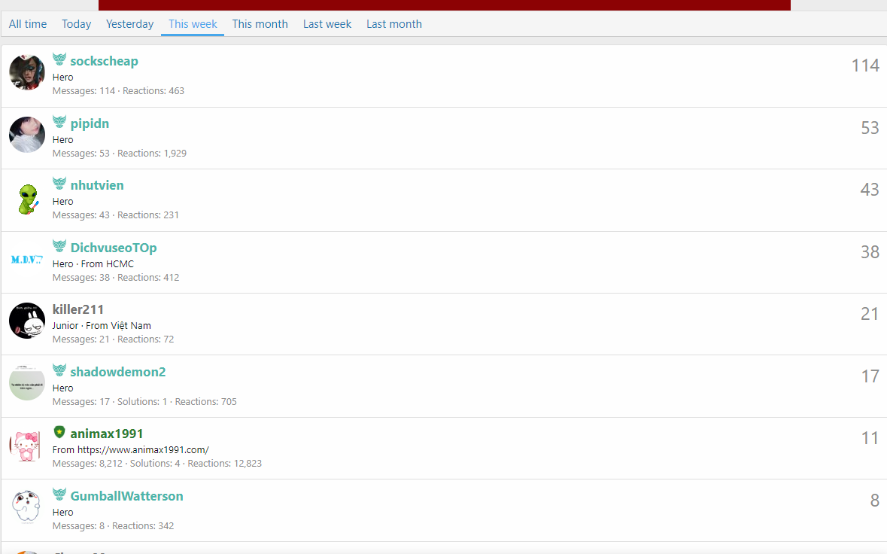Click DichvuseoTOp's weekly count 38
The height and width of the screenshot is (554, 887).
[870, 252]
